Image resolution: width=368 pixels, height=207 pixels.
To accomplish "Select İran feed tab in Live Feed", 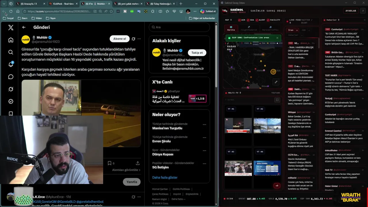I will tap(291, 30).
